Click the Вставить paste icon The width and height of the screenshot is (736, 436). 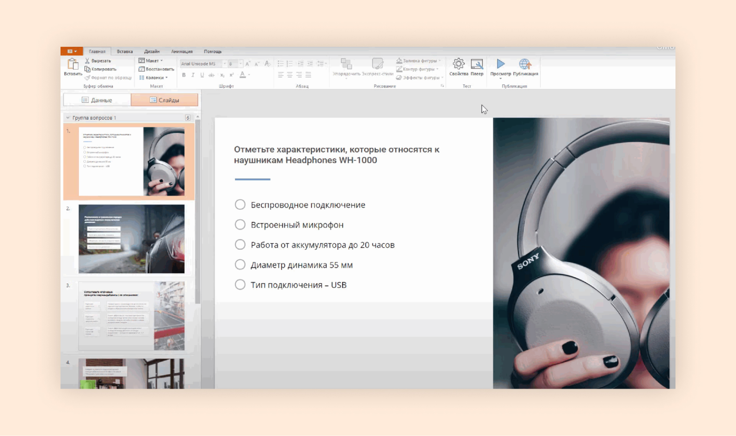coord(73,64)
